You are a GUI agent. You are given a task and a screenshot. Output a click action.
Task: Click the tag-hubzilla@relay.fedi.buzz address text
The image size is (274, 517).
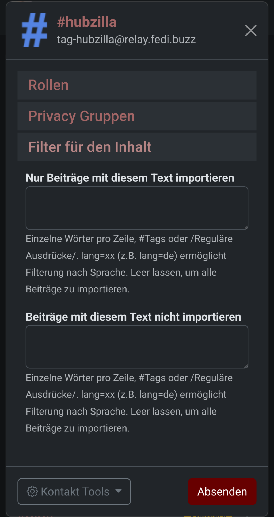126,39
